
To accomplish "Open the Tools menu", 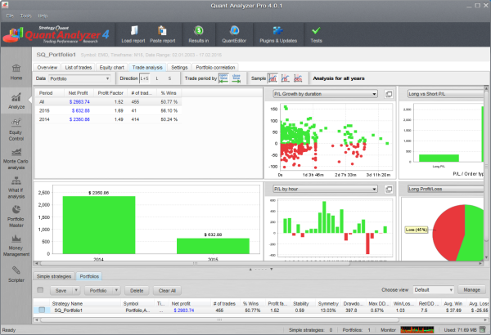I will (x=25, y=16).
